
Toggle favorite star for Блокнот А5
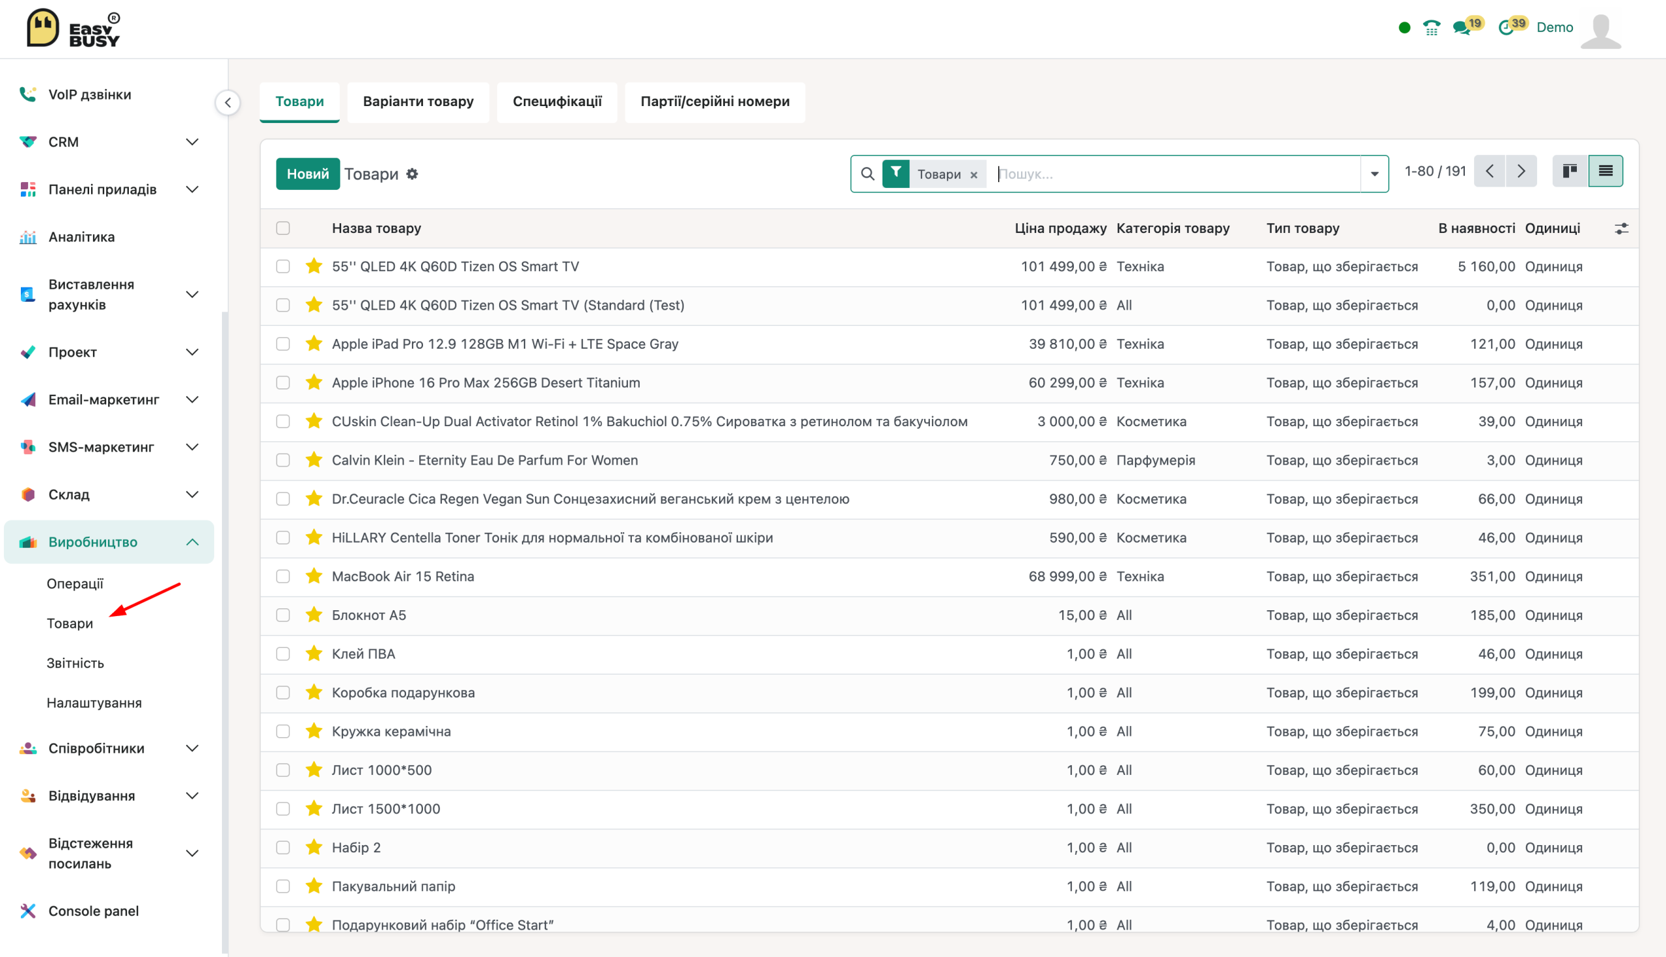pos(314,615)
